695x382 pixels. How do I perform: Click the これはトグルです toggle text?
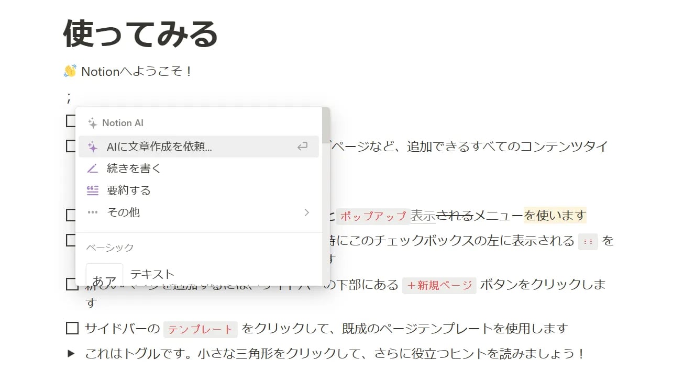pyautogui.click(x=335, y=354)
